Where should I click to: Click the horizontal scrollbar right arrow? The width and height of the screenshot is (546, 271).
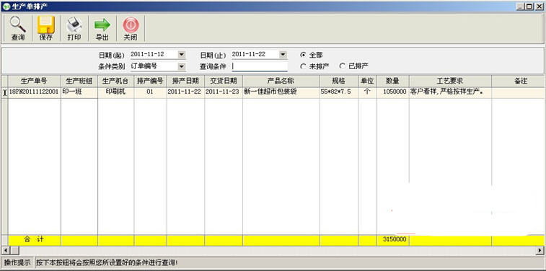tap(540, 250)
